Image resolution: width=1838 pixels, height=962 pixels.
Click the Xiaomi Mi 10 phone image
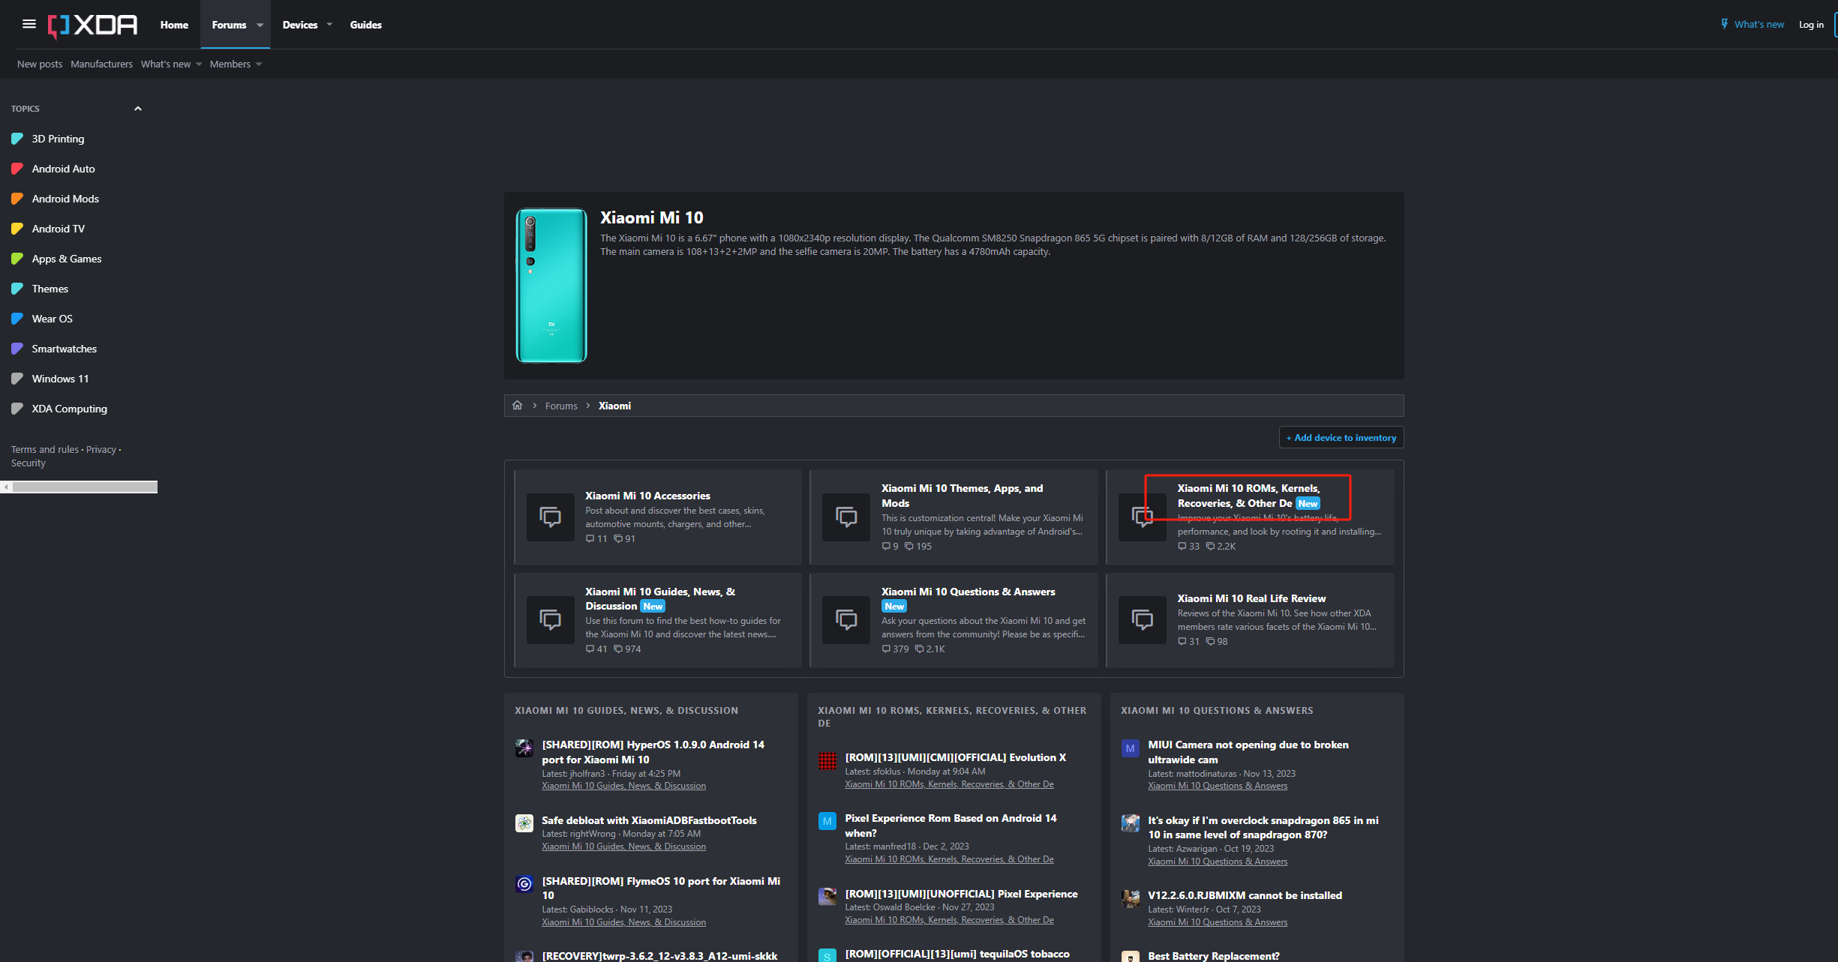551,286
